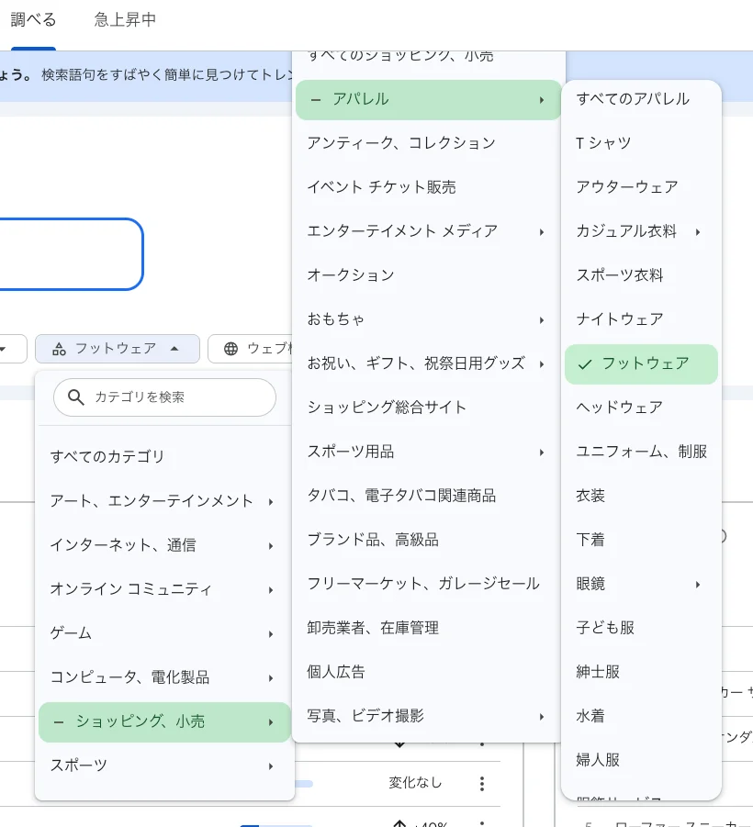Select 水着 category
Image resolution: width=753 pixels, height=827 pixels.
tap(641, 716)
